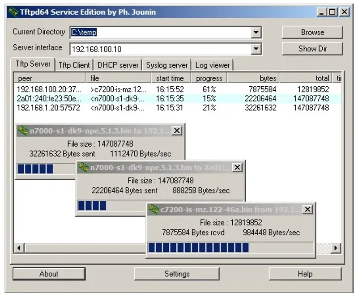Switch to the DHCP server tab
Viewport: 358px width, 296px height.
coord(118,65)
